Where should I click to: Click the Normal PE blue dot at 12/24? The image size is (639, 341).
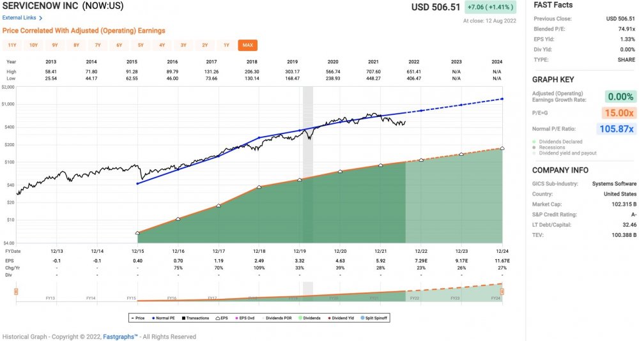(x=502, y=99)
